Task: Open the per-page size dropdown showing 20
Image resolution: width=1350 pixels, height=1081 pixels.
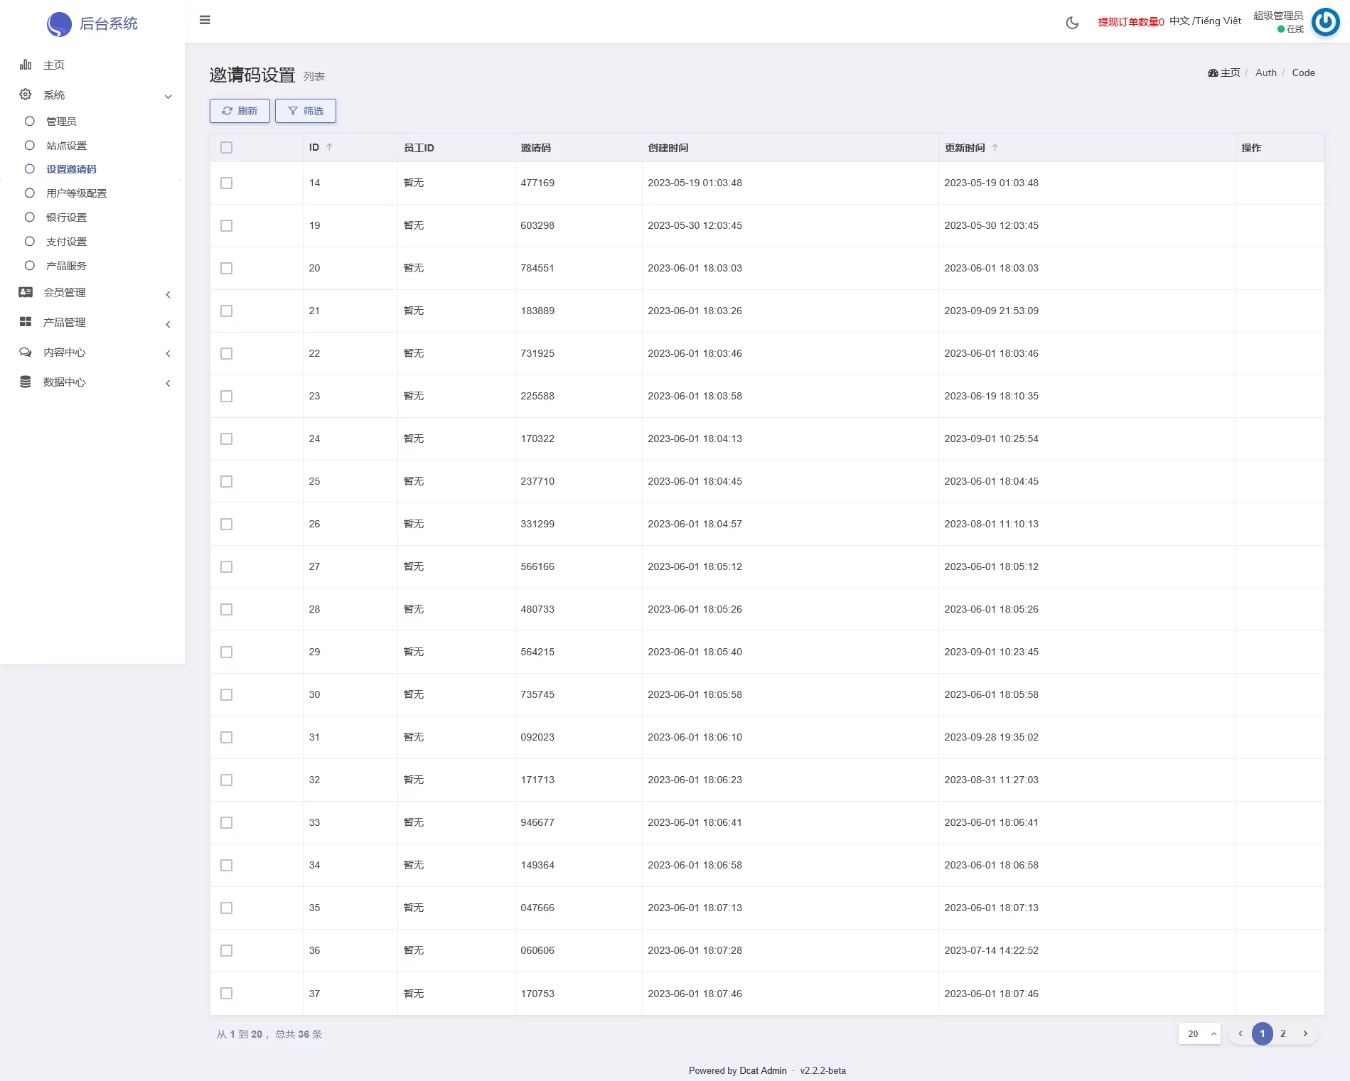Action: (x=1199, y=1033)
